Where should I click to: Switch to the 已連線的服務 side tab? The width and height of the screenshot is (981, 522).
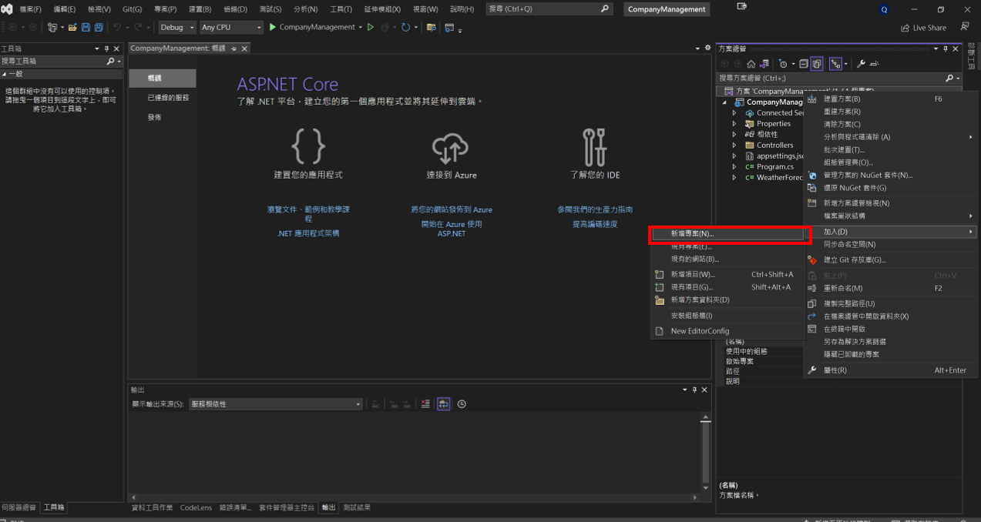[168, 98]
